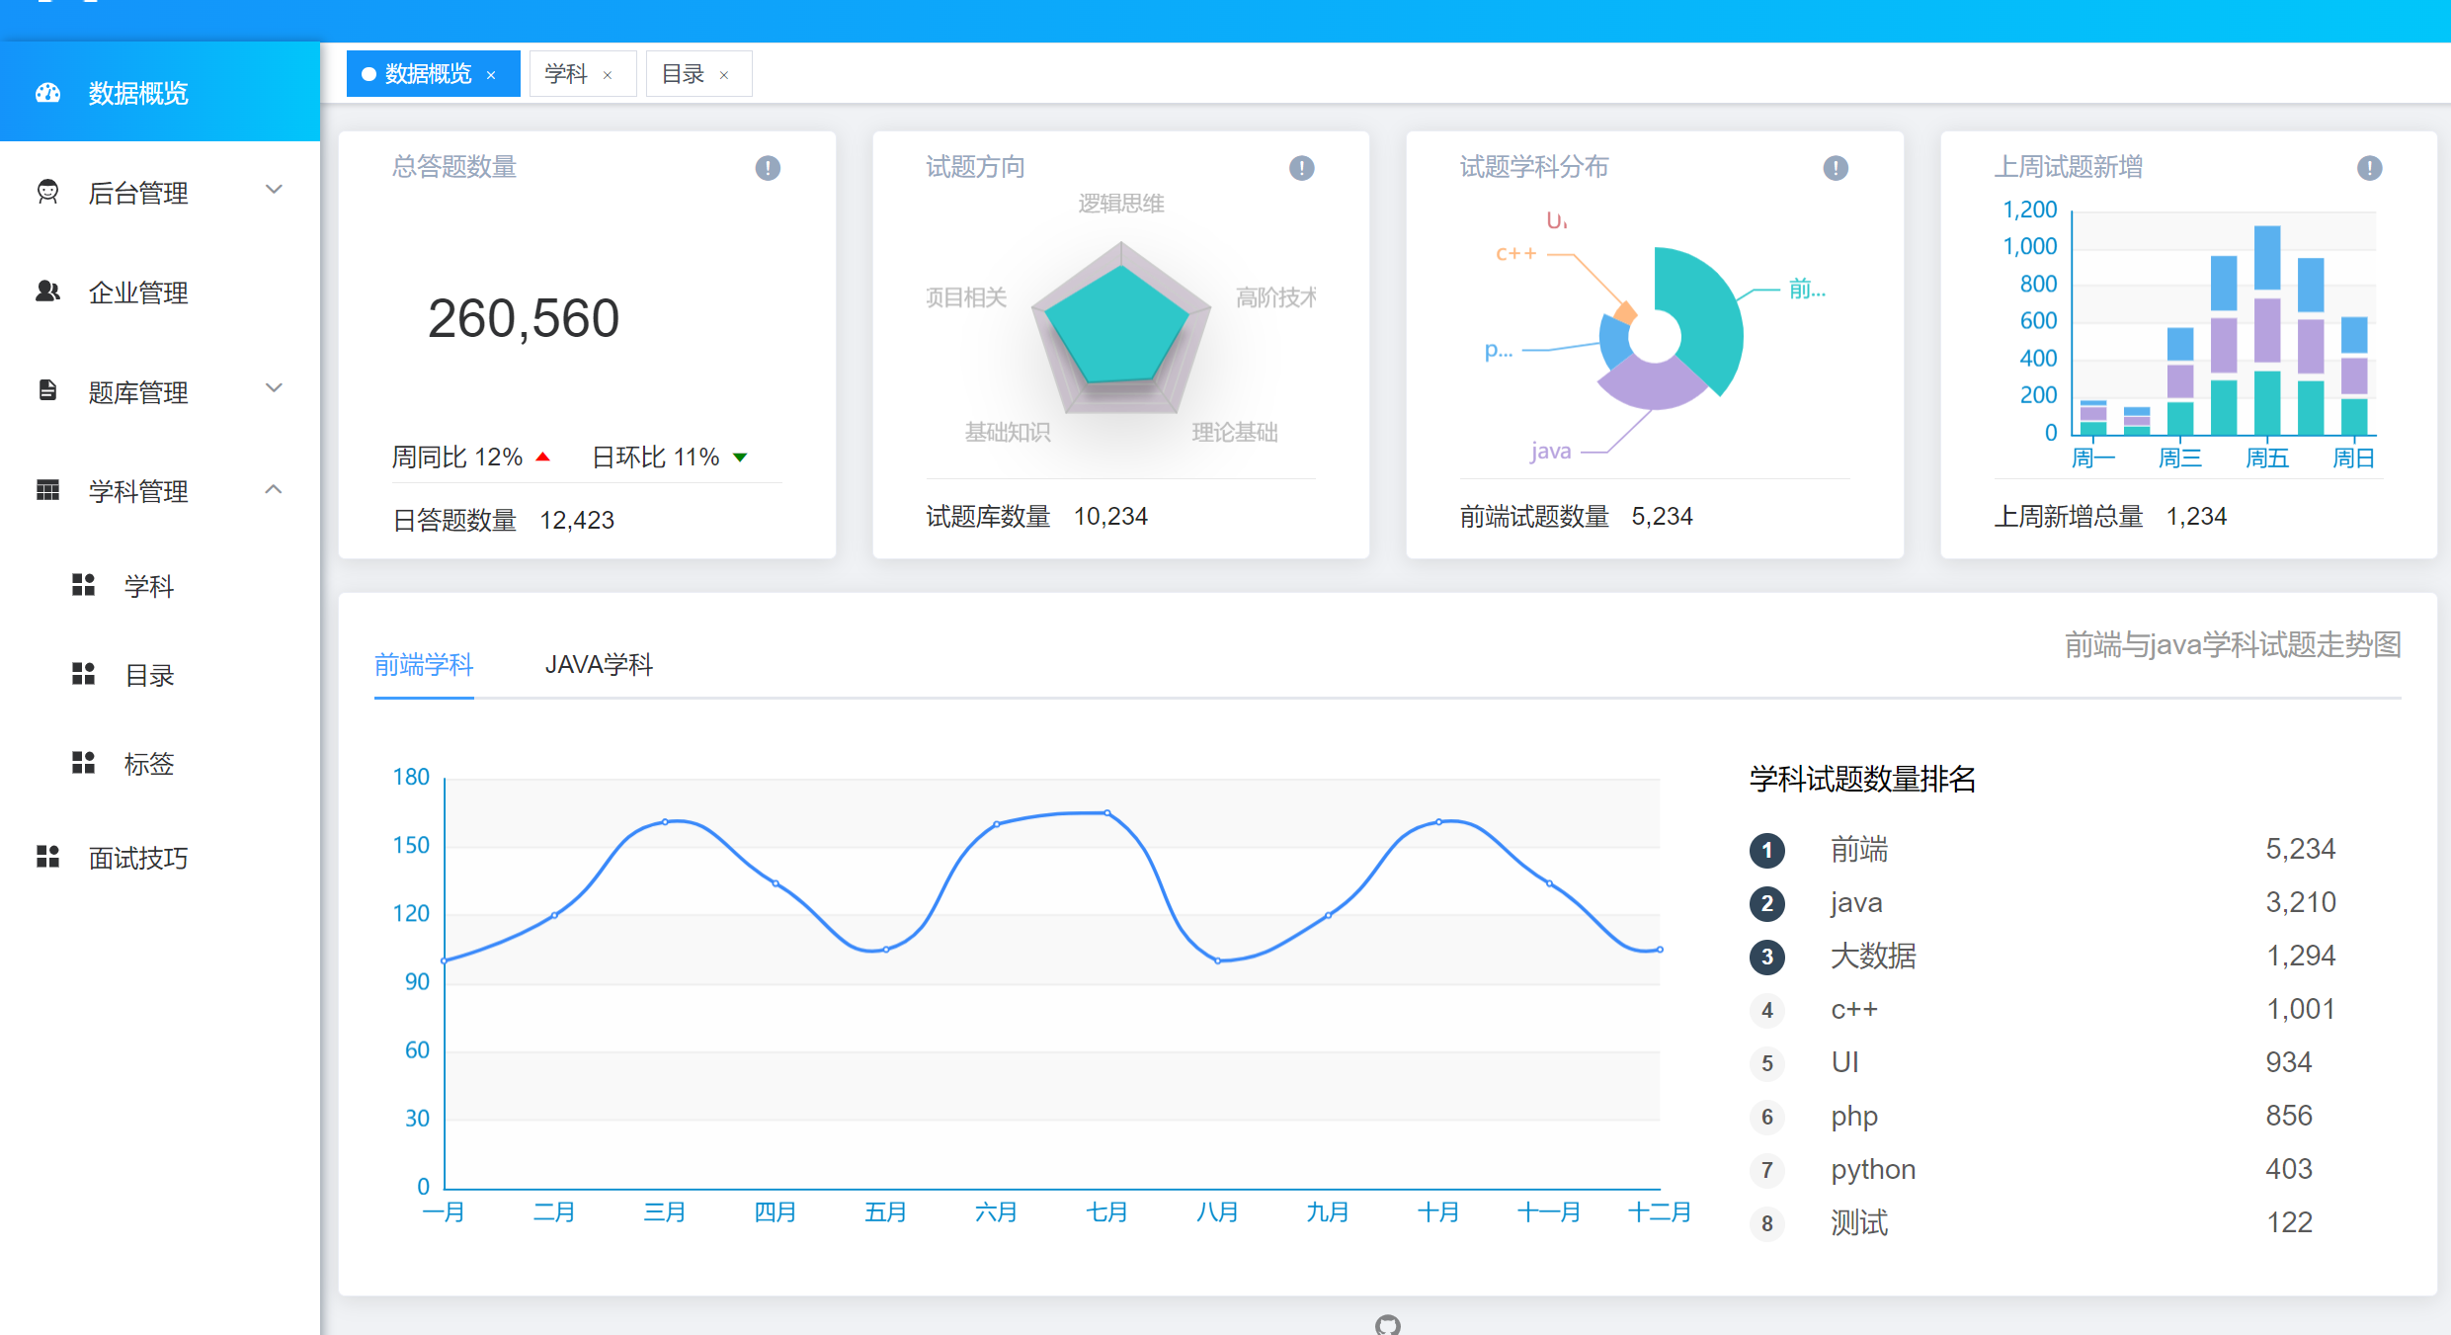Click the python ranking row label

pyautogui.click(x=1873, y=1169)
